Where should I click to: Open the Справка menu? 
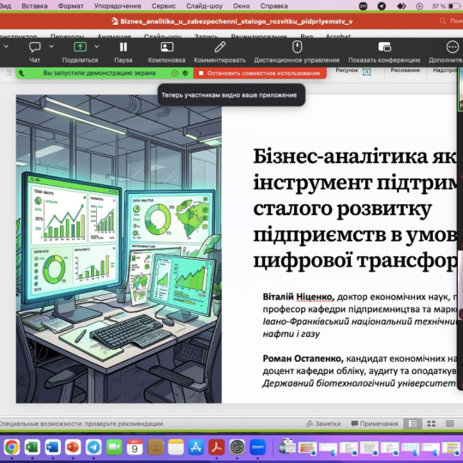pyautogui.click(x=274, y=6)
